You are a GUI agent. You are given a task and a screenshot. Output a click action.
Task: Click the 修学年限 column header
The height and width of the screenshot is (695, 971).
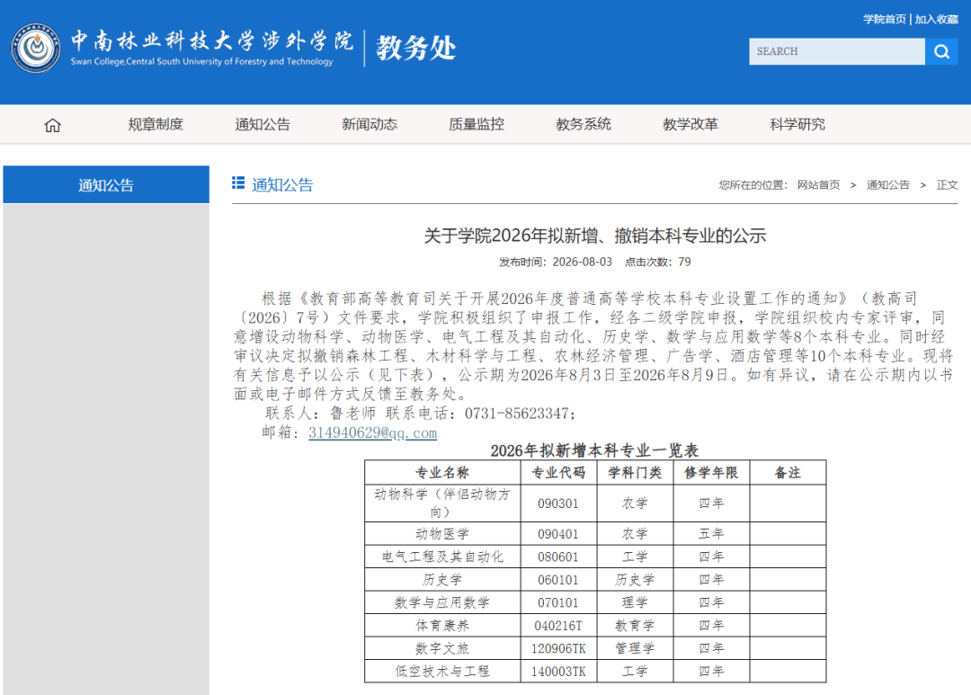[711, 473]
